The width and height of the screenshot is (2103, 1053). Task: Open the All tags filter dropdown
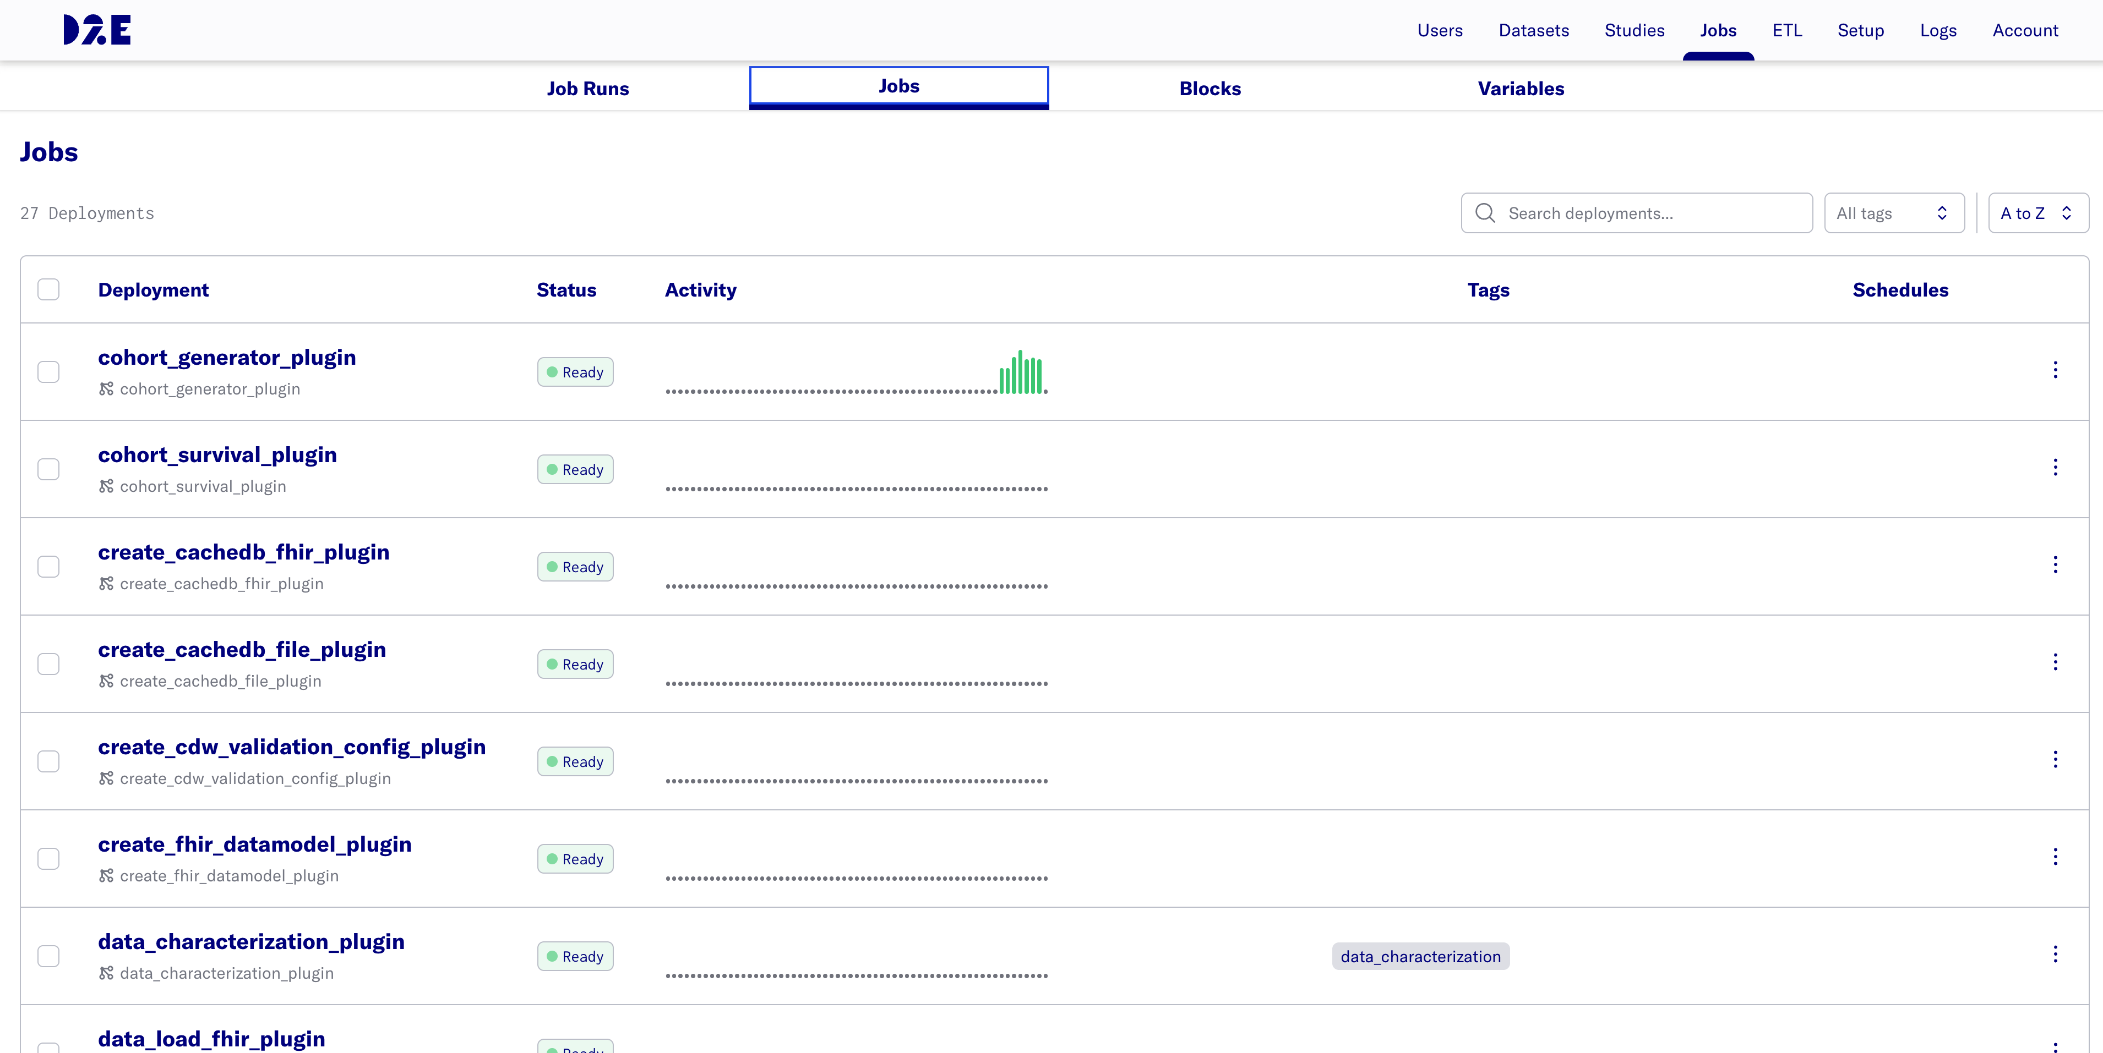1893,213
